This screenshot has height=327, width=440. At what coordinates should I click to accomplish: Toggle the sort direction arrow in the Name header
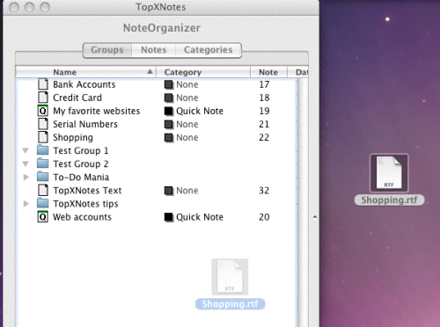pyautogui.click(x=150, y=71)
